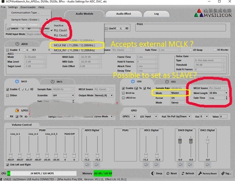Toggle the DAC0 power icon
The width and height of the screenshot is (235, 181).
pos(17,81)
